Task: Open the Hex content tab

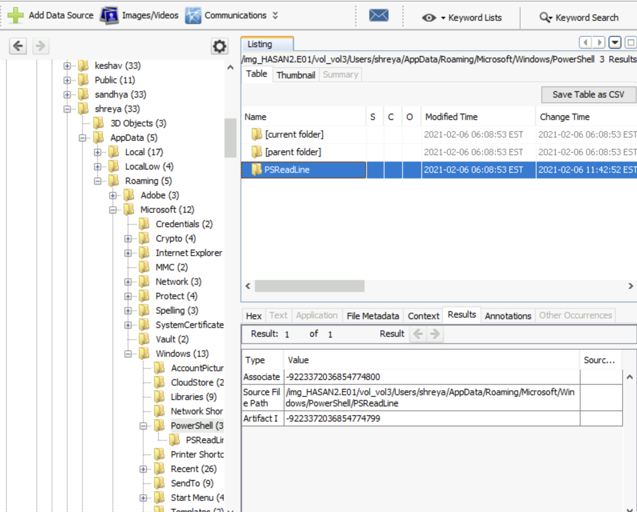Action: [x=254, y=316]
